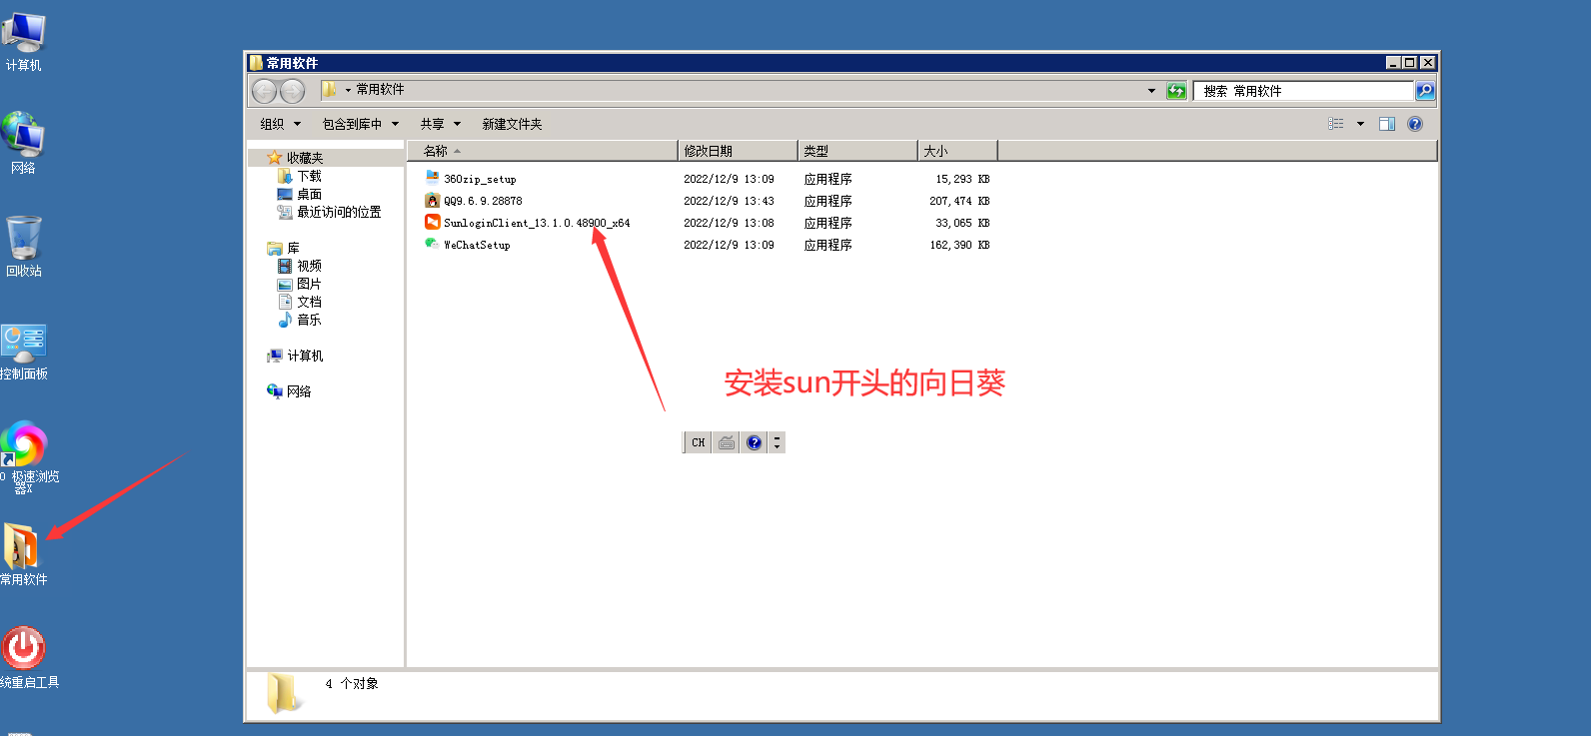
Task: Sort by the 大小 column header
Action: (957, 151)
